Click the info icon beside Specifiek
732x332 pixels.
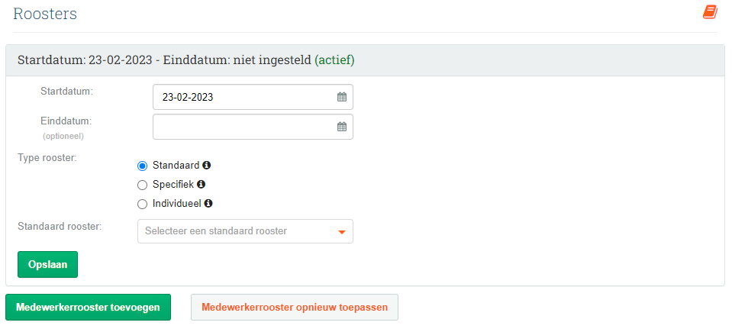coord(202,184)
